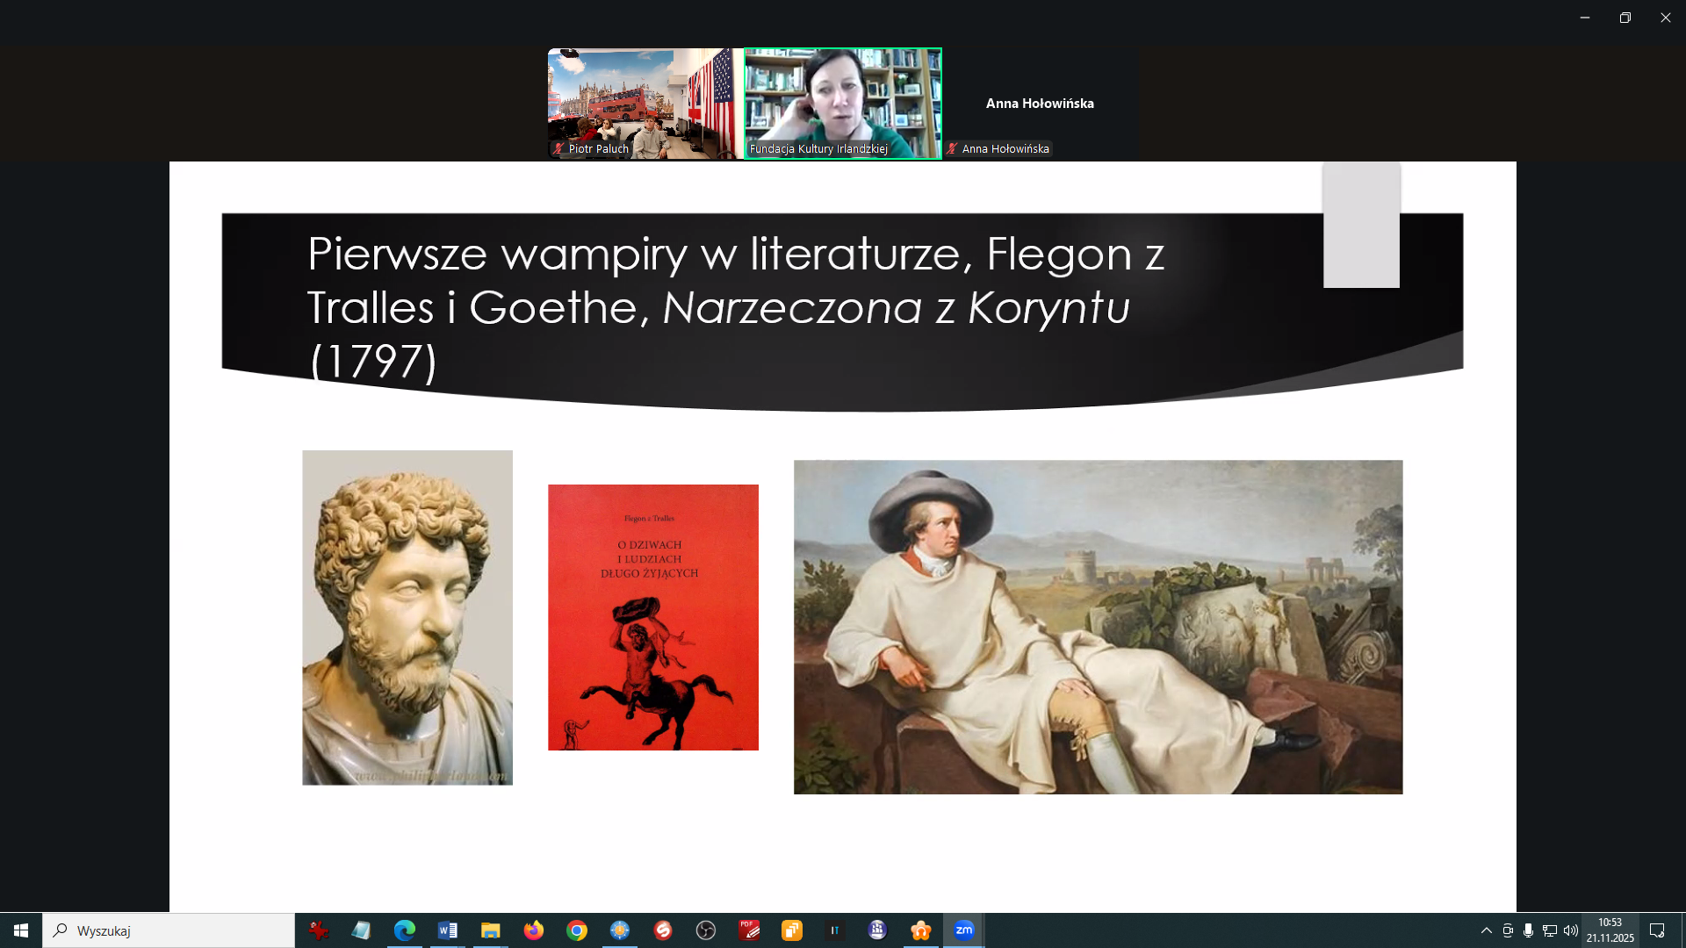Viewport: 1686px width, 948px height.
Task: Open the red PDF editor icon
Action: (749, 930)
